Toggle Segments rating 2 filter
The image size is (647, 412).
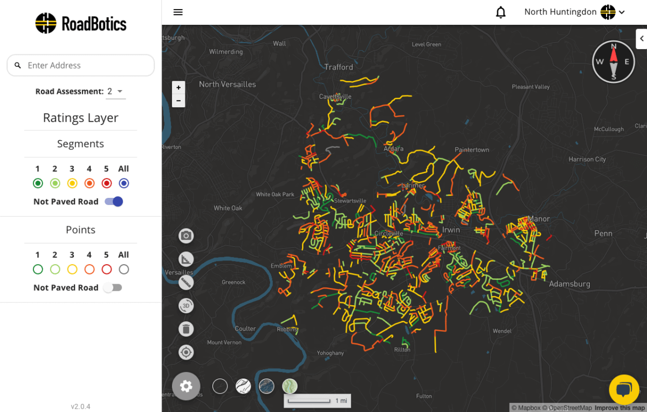[x=55, y=183]
